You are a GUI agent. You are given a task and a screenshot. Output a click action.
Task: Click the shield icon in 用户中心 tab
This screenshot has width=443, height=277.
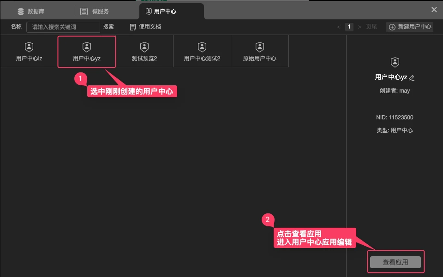click(x=149, y=11)
